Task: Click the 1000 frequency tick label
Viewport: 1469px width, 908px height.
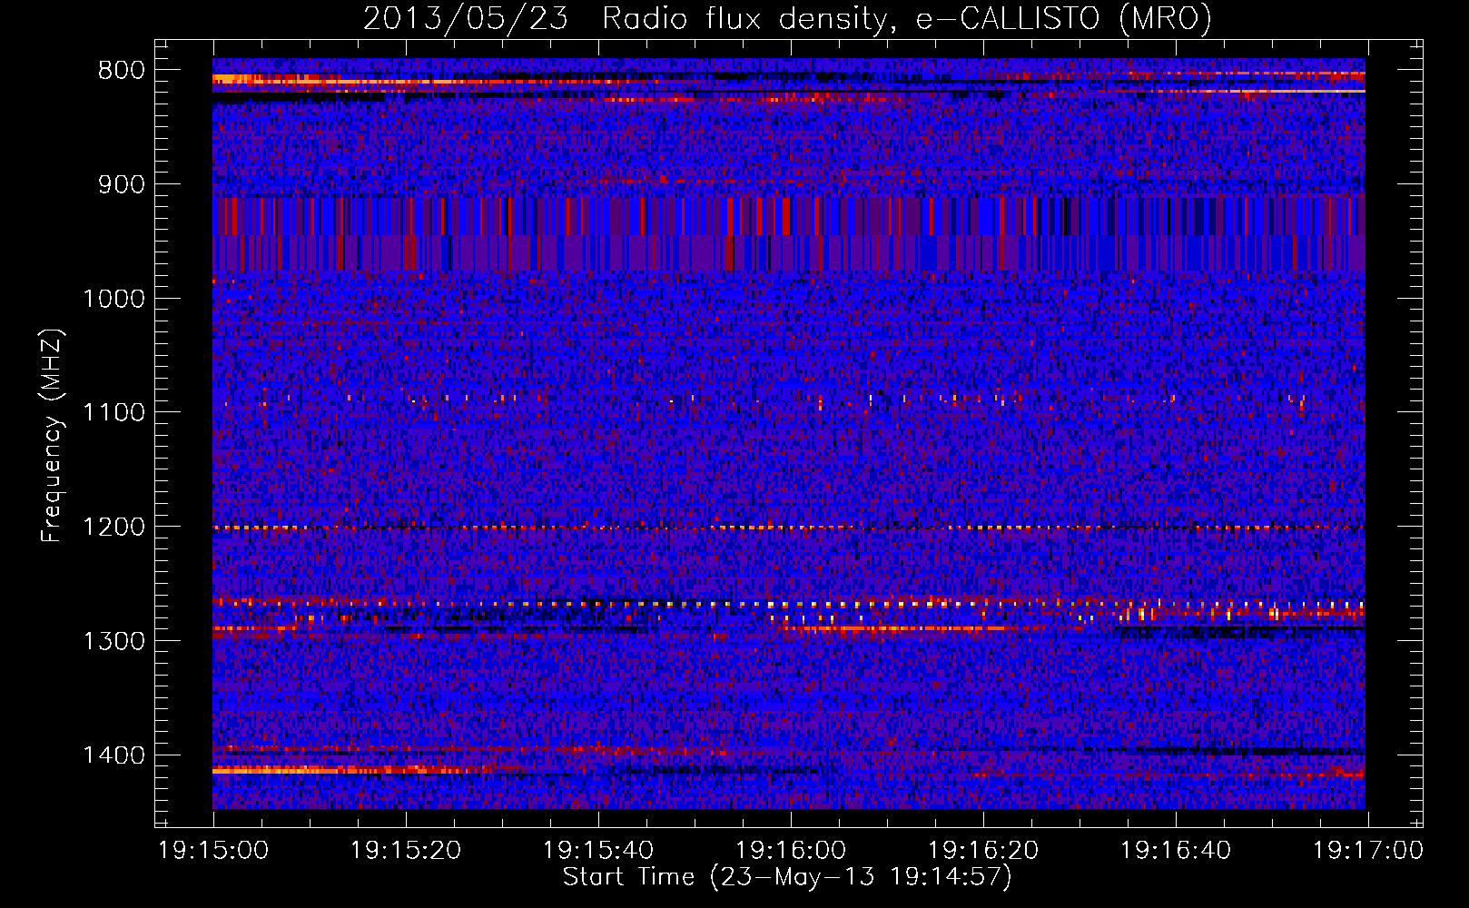Action: (114, 299)
